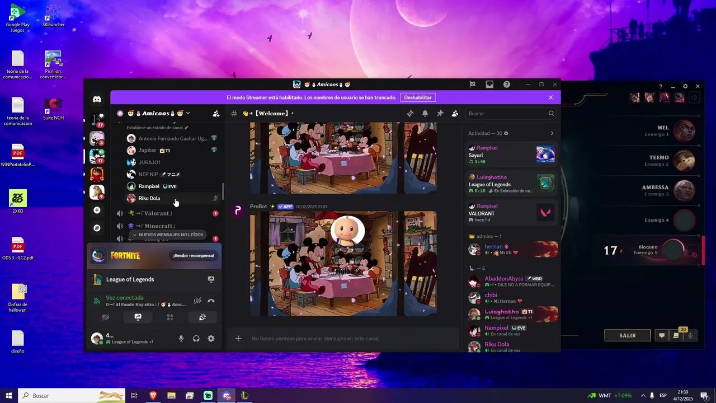Viewport: 716px width, 403px height.
Task: Open the 2XKO desktop shortcut
Action: click(18, 202)
